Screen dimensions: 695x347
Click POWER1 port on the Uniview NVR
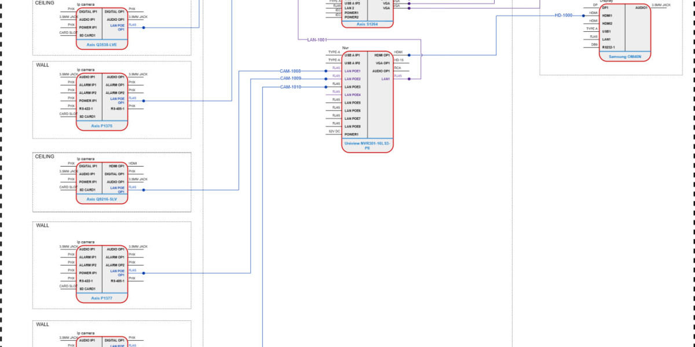(x=352, y=134)
